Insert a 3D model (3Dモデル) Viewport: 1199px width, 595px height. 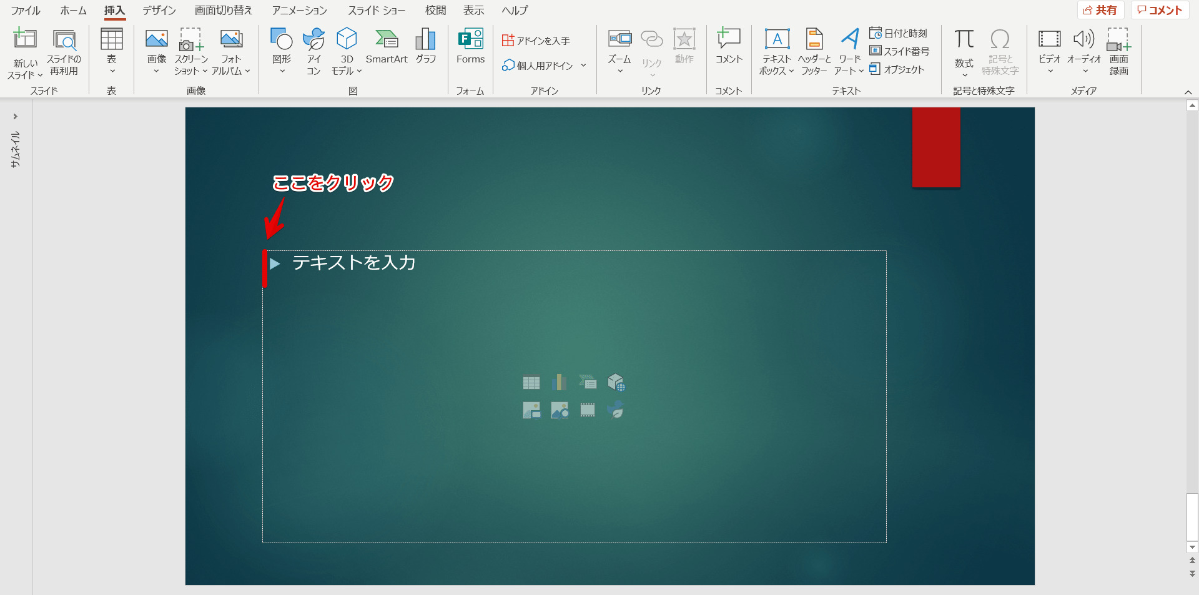347,53
